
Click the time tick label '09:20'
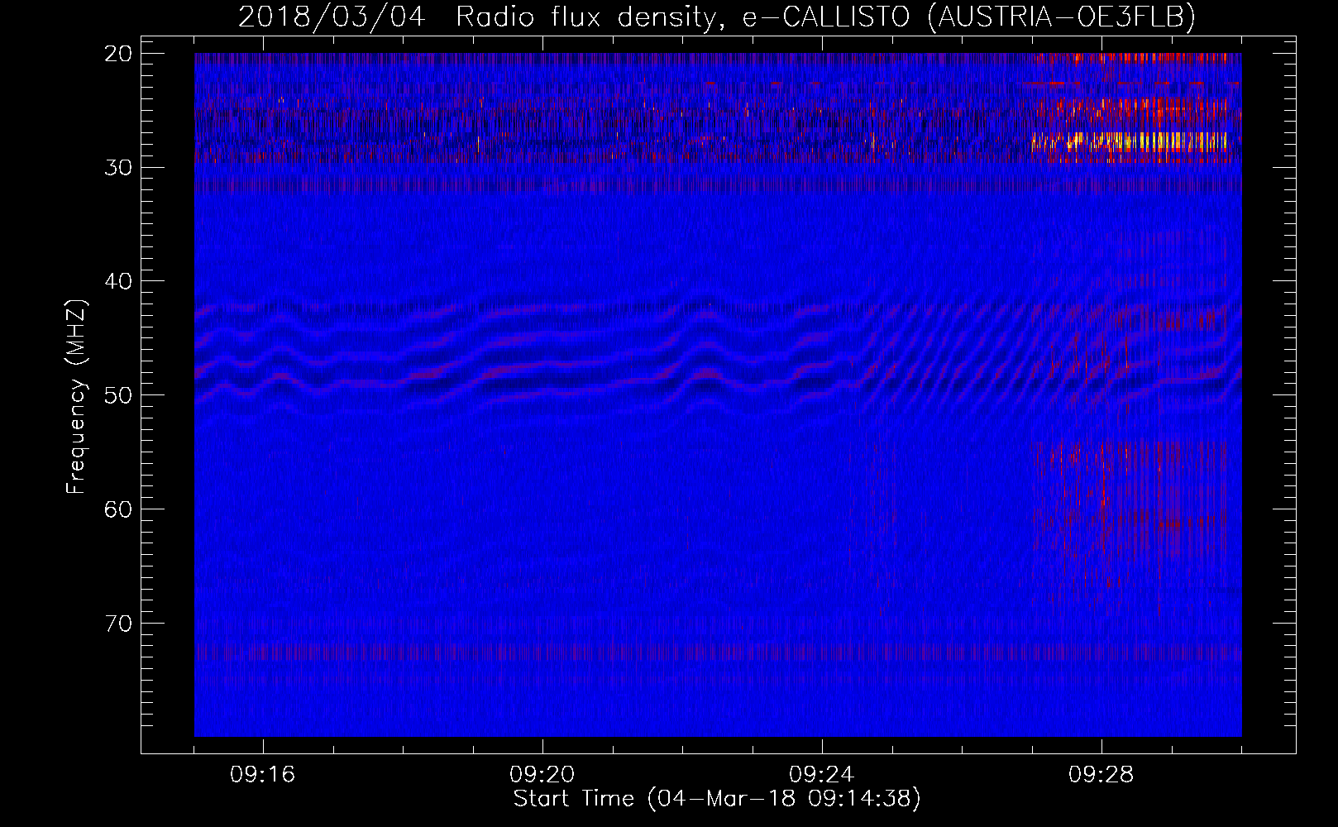coord(542,775)
